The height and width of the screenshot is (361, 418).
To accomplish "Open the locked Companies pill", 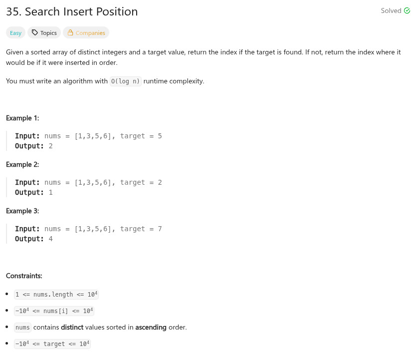I will (x=86, y=33).
